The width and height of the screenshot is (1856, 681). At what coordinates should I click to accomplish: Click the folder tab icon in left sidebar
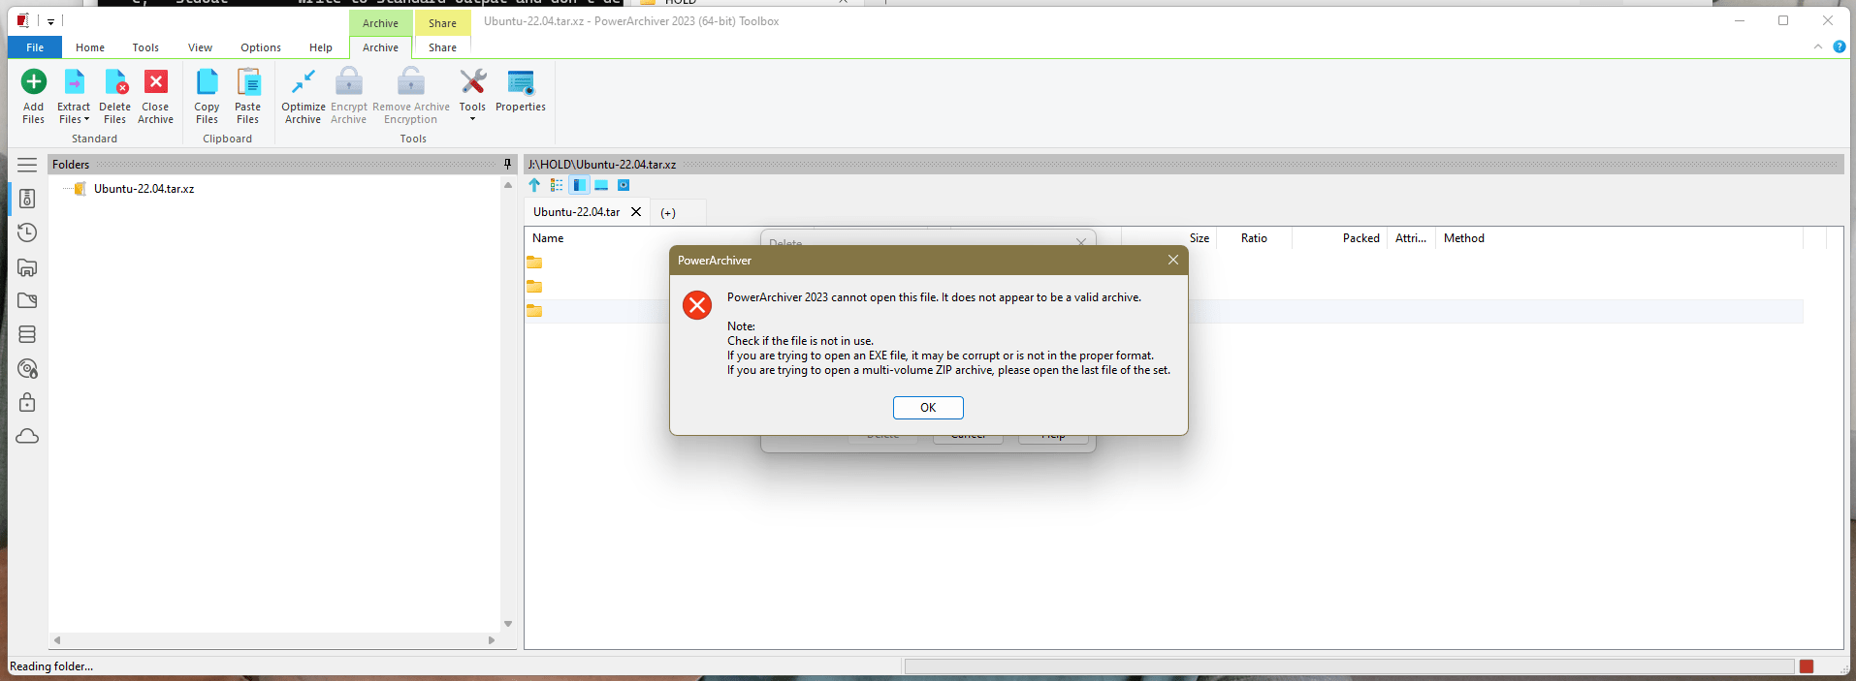click(x=27, y=301)
